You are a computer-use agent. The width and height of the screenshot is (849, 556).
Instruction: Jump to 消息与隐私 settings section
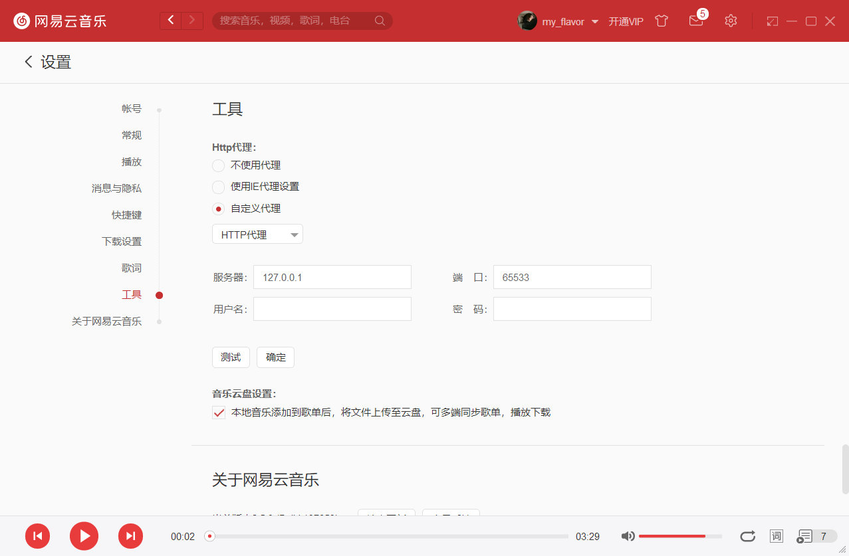[x=116, y=189]
